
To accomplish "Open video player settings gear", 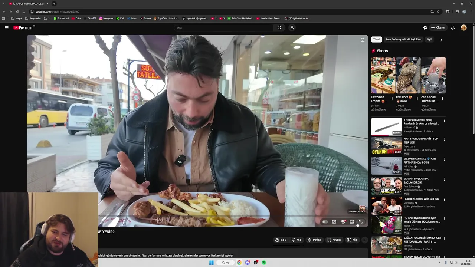I will pyautogui.click(x=343, y=222).
